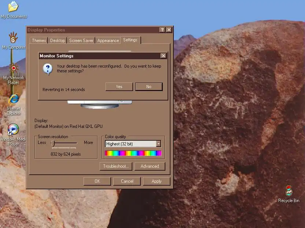The image size is (305, 228).
Task: Select the Recycle Bin icon
Action: point(289,194)
